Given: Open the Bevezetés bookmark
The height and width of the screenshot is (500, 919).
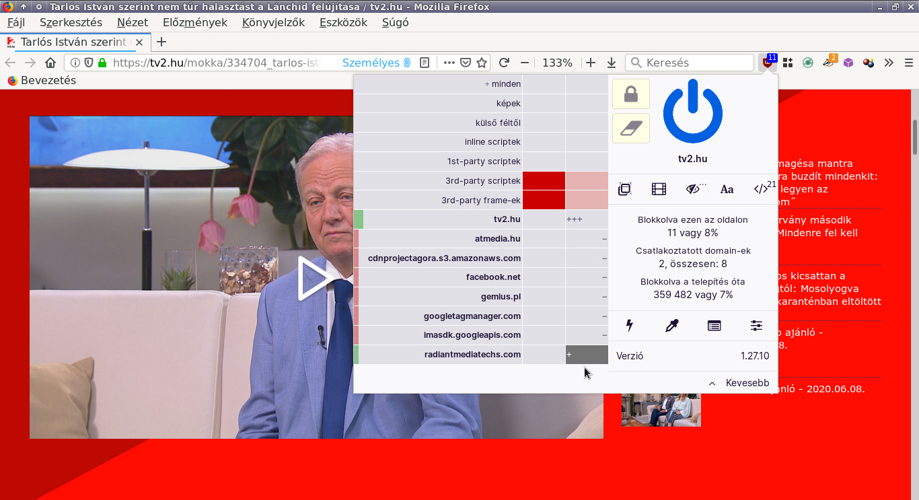Looking at the screenshot, I should click(x=42, y=80).
